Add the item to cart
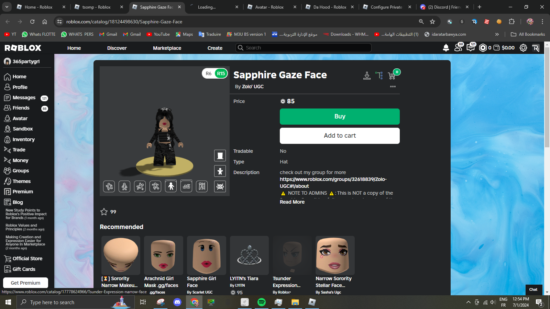 pos(340,136)
